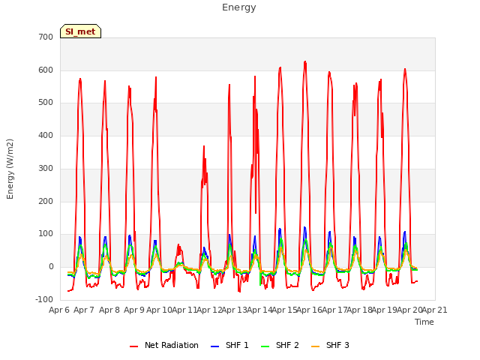The height and width of the screenshot is (360, 480).
Task: Click the Net Radiation peak on Apr 16
Action: (305, 61)
